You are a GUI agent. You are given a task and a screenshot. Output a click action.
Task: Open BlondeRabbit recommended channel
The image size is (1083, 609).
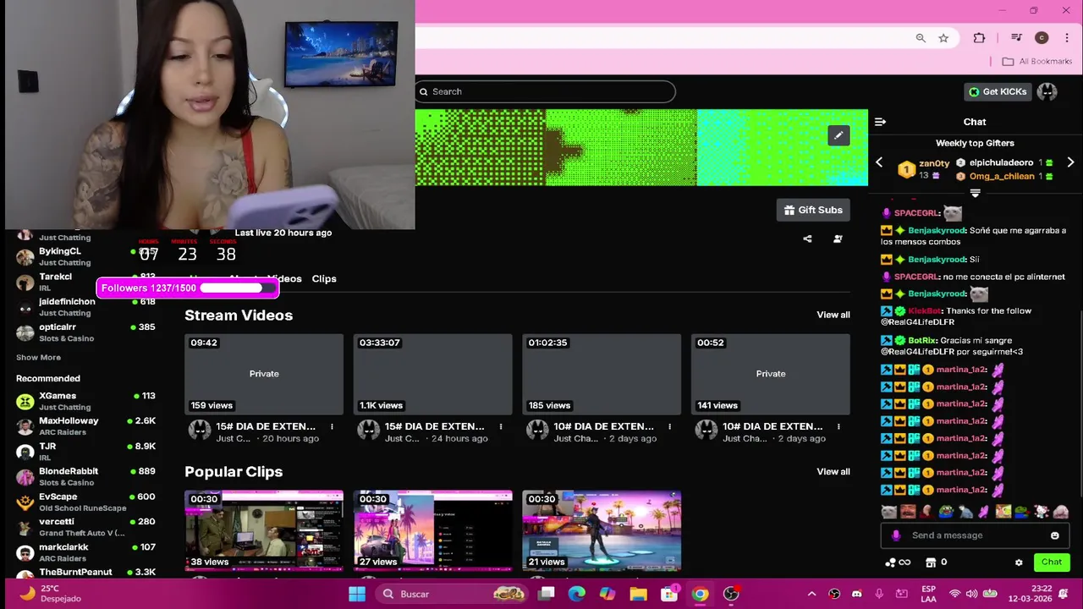86,476
